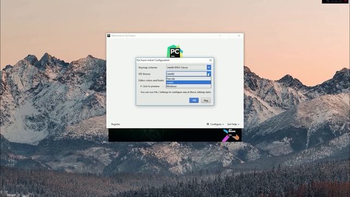Minimize the Welcome to PyCharm window
The image size is (350, 197).
[x=220, y=36]
